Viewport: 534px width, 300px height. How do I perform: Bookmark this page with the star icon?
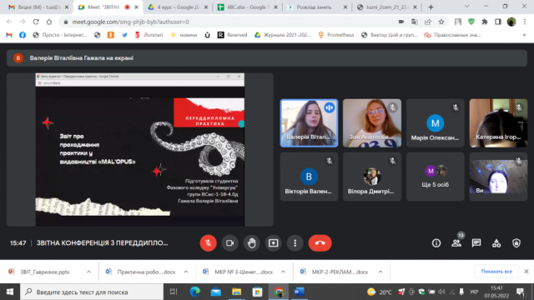coord(441,22)
